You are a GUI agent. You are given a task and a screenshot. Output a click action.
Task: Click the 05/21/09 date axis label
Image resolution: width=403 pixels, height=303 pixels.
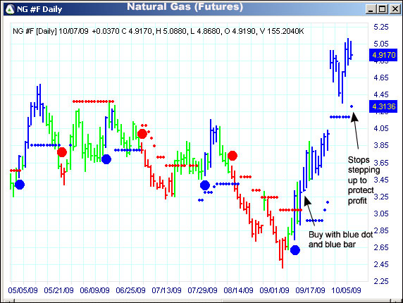pyautogui.click(x=59, y=290)
